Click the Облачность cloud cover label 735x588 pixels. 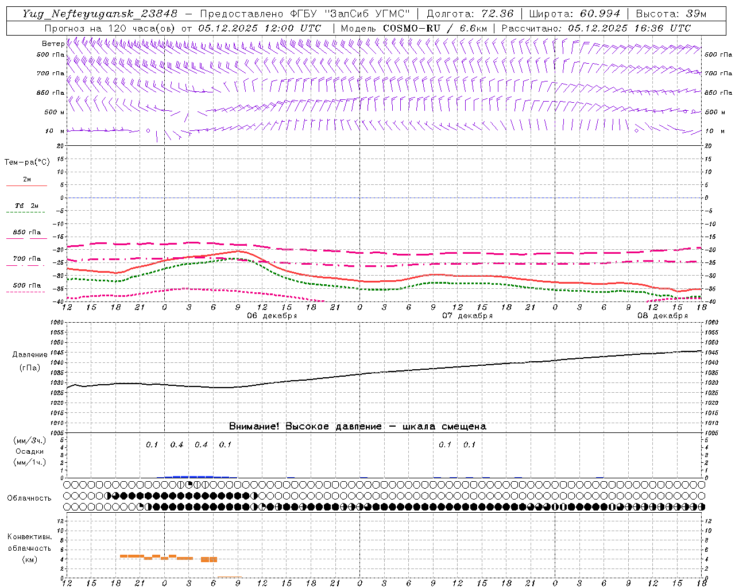(x=29, y=498)
